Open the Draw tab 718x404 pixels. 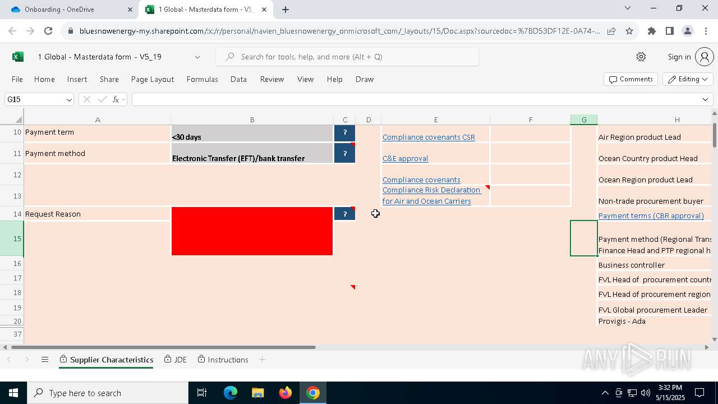point(365,79)
